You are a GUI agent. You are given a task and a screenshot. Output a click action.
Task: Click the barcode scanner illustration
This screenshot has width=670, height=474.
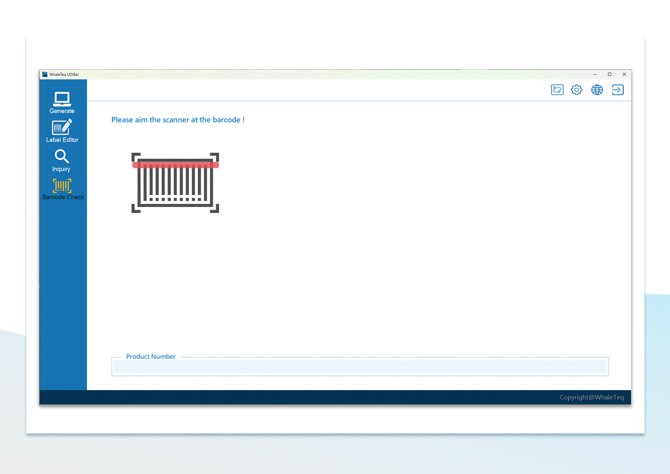pyautogui.click(x=175, y=183)
